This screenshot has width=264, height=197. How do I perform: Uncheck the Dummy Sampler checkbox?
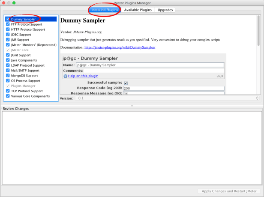(x=8, y=19)
